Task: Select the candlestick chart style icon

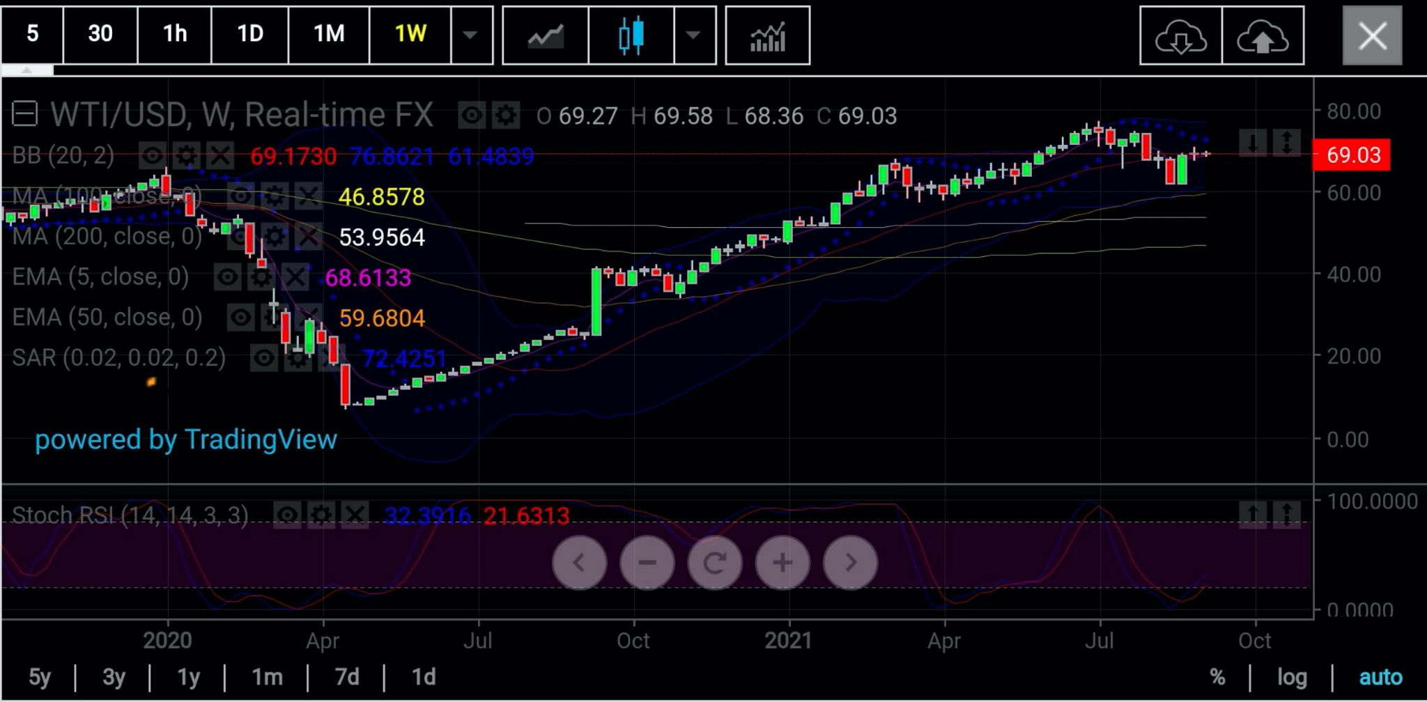Action: click(x=631, y=36)
